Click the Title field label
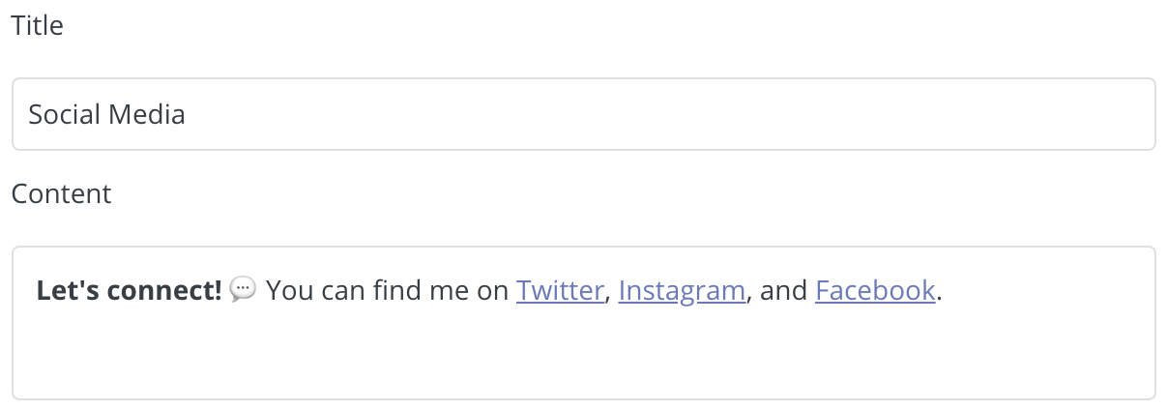 point(37,26)
